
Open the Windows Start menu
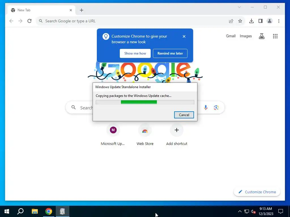7,211
